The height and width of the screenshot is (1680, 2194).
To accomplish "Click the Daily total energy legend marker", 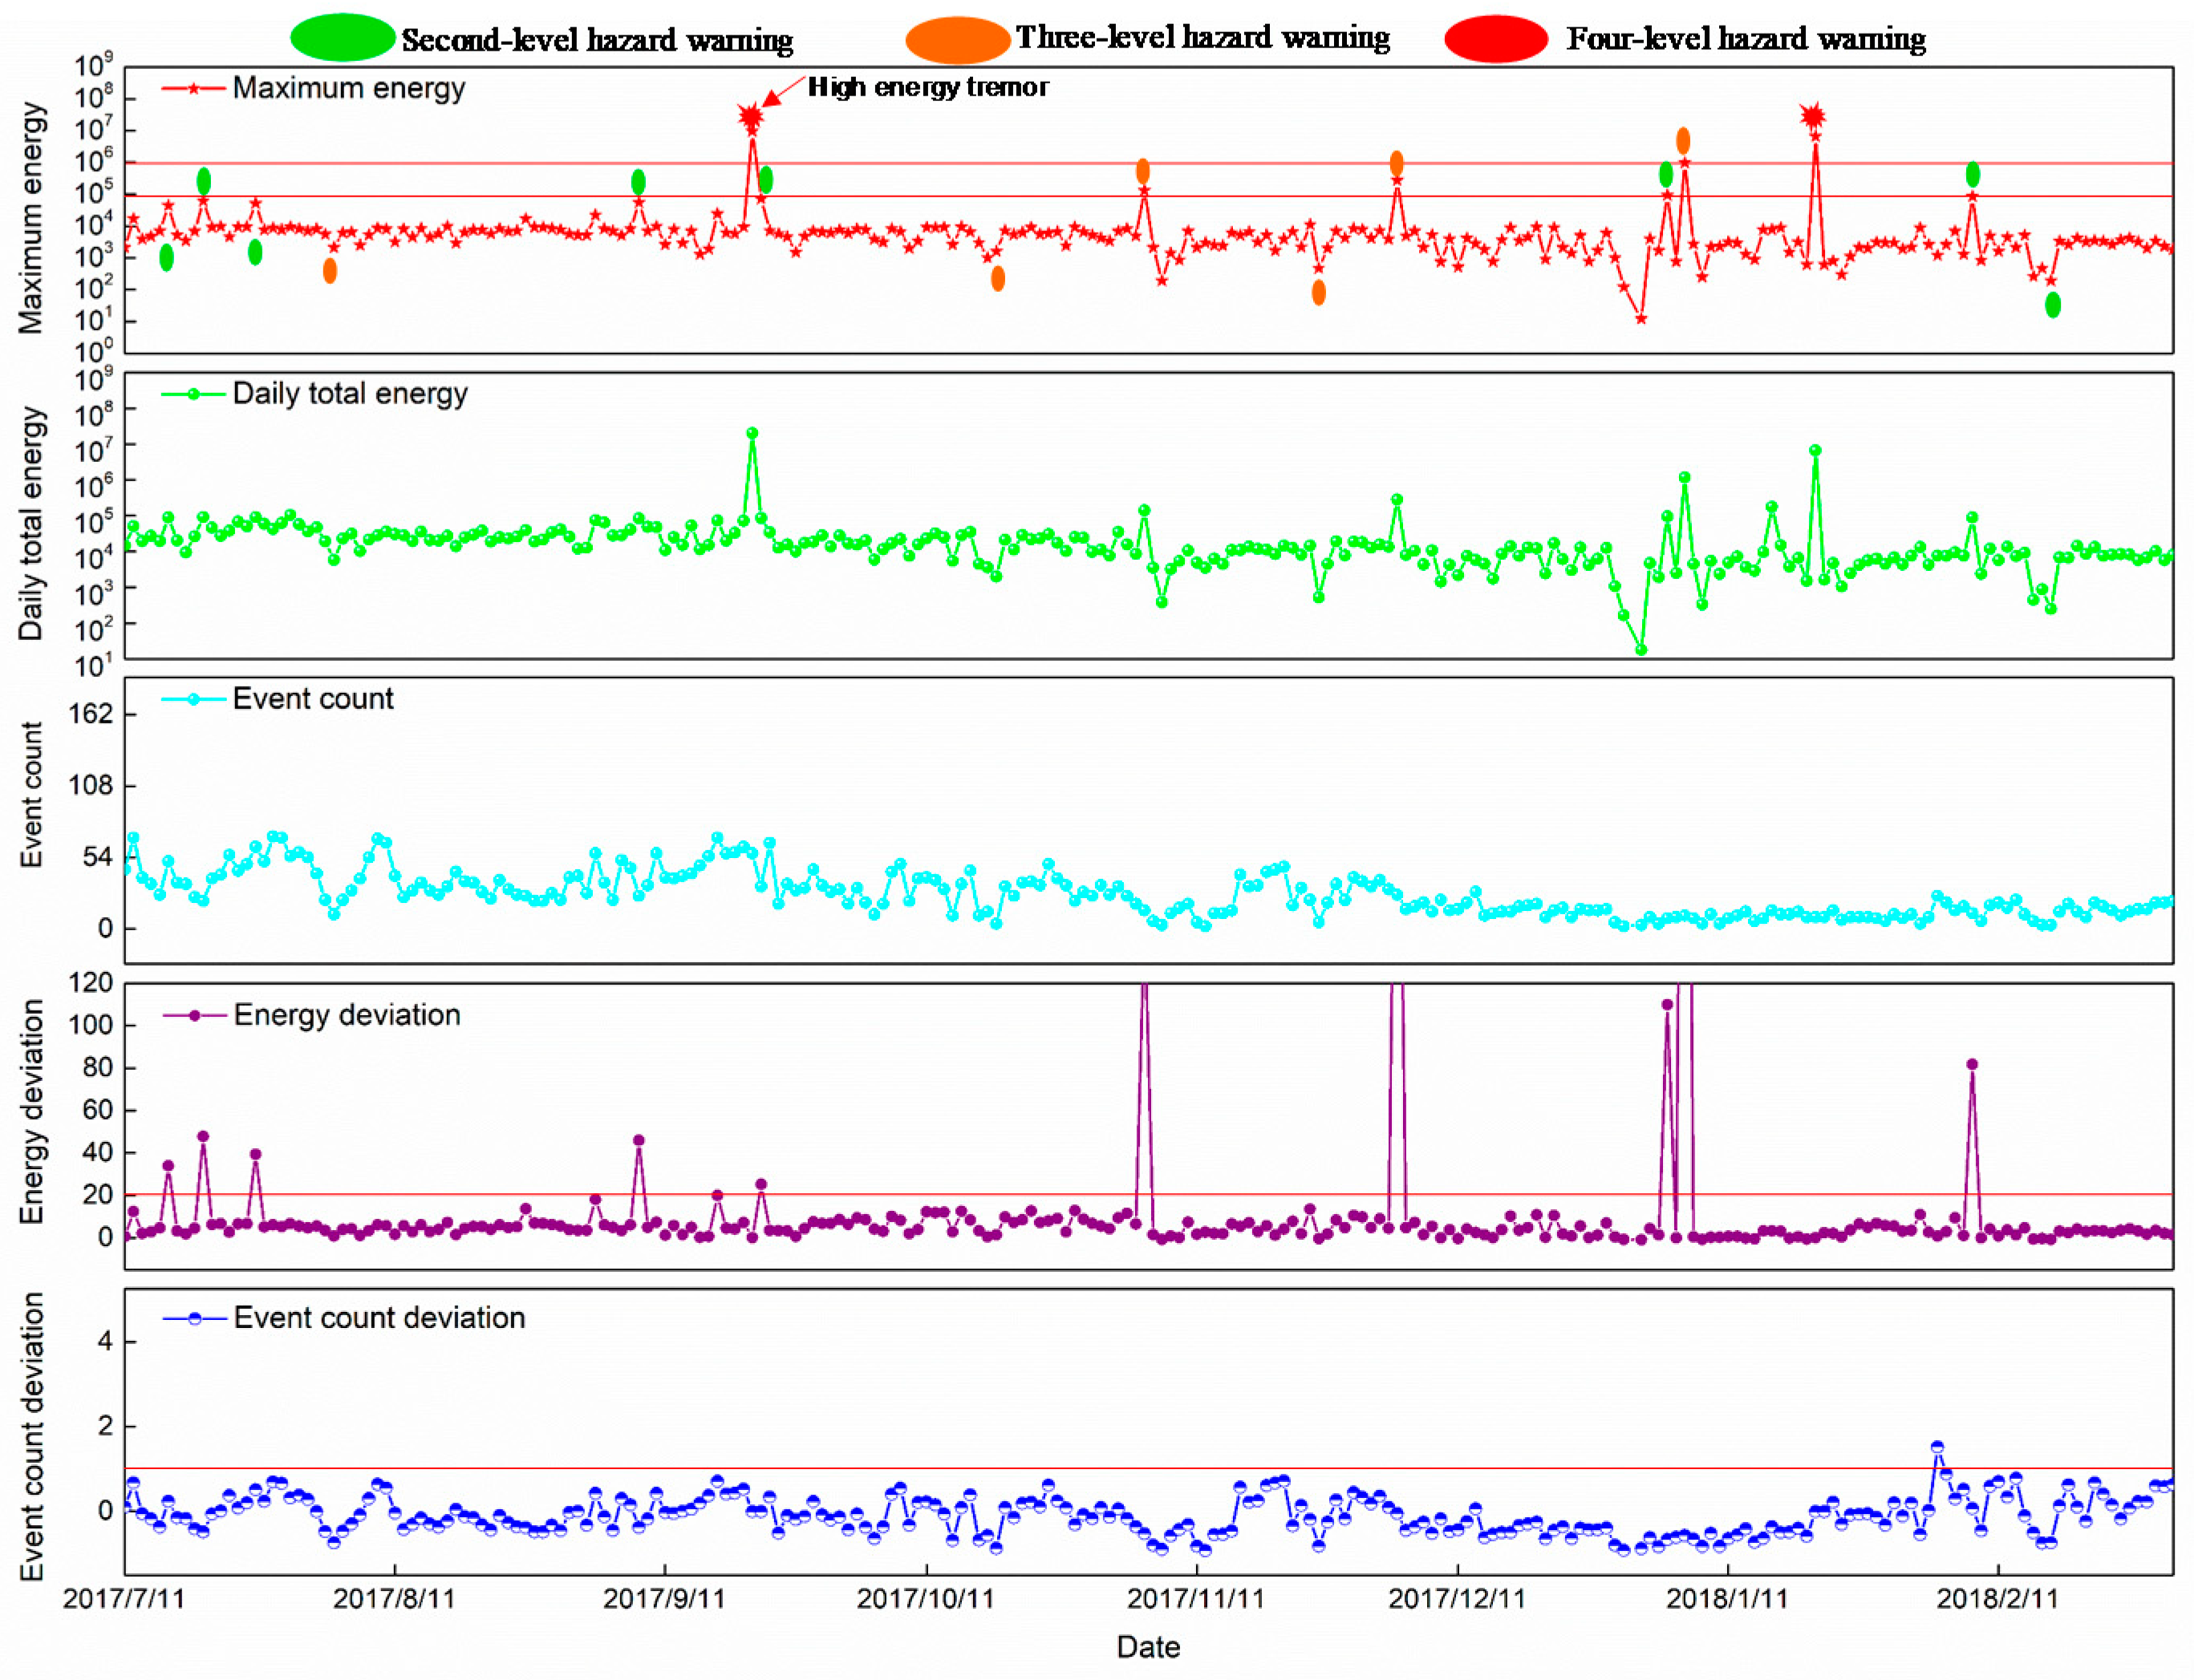I will 193,394.
